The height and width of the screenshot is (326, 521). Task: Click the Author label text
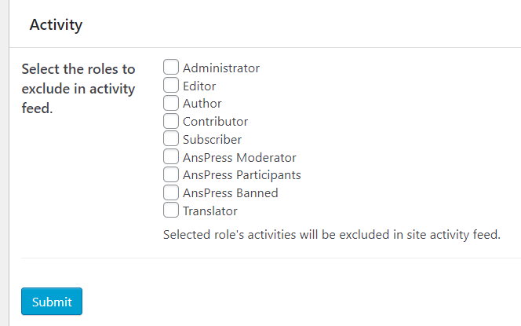pyautogui.click(x=202, y=104)
